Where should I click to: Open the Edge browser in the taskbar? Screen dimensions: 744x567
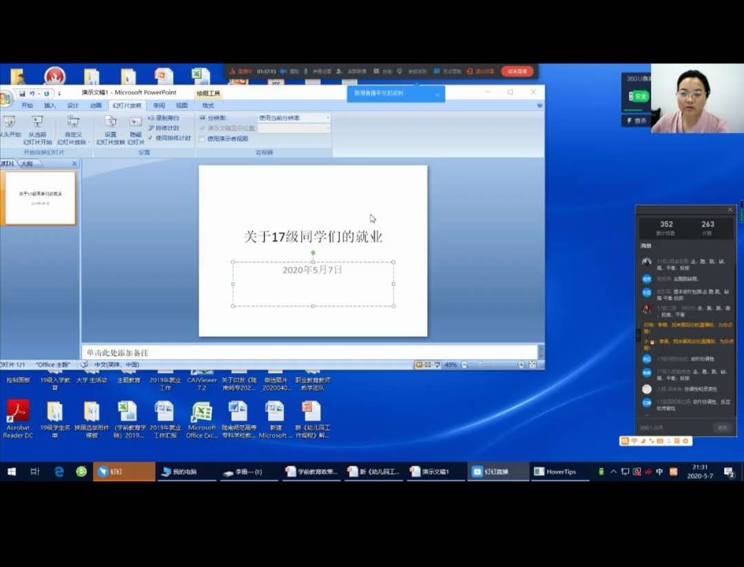(59, 471)
